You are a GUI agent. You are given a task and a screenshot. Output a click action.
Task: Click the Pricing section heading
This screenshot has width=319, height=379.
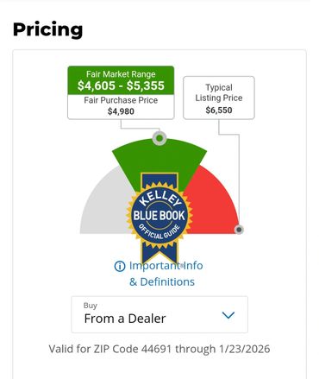pos(48,30)
